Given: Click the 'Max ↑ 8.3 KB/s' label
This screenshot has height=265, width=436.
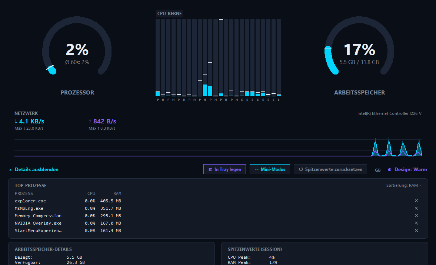Looking at the screenshot, I should 102,129.
